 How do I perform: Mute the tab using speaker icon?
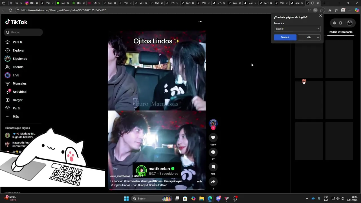pos(312,3)
